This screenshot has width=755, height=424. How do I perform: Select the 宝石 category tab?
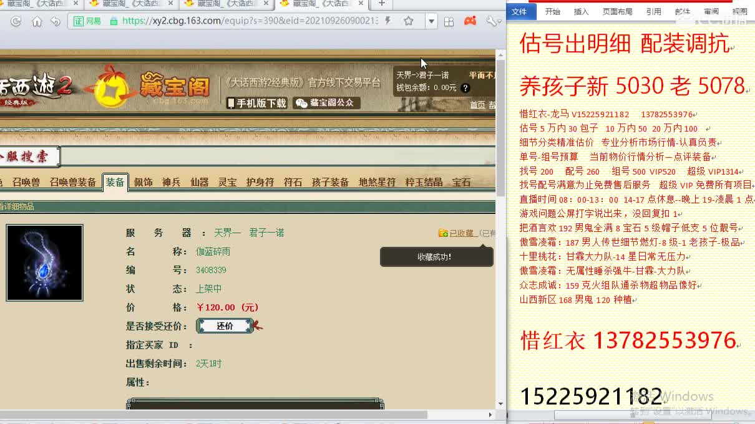[461, 182]
